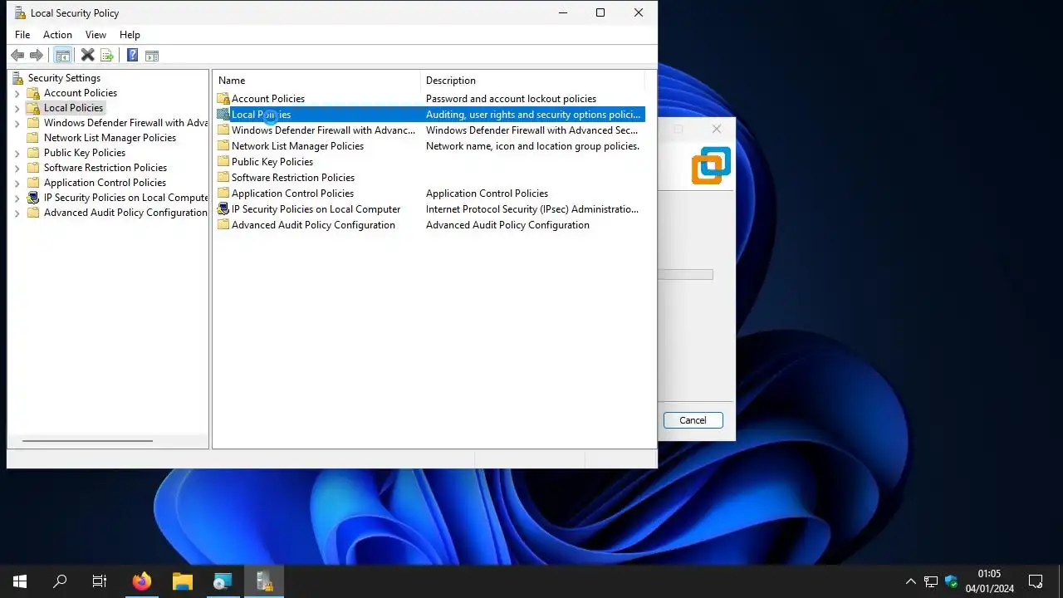Expand Windows Defender Firewall tree node

(x=17, y=124)
